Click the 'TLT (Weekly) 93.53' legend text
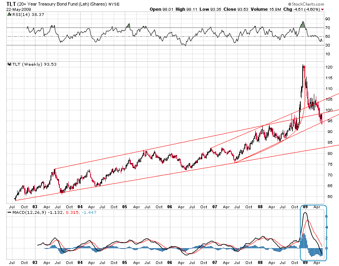 click(x=35, y=64)
